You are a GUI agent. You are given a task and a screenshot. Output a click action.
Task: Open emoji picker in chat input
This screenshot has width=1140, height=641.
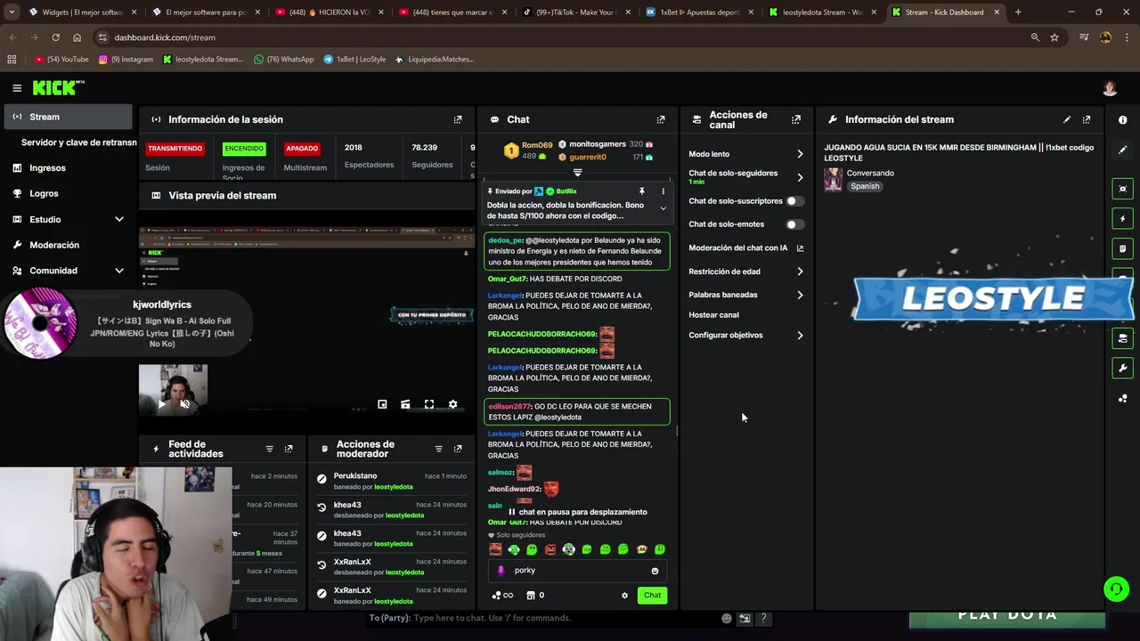(x=655, y=571)
